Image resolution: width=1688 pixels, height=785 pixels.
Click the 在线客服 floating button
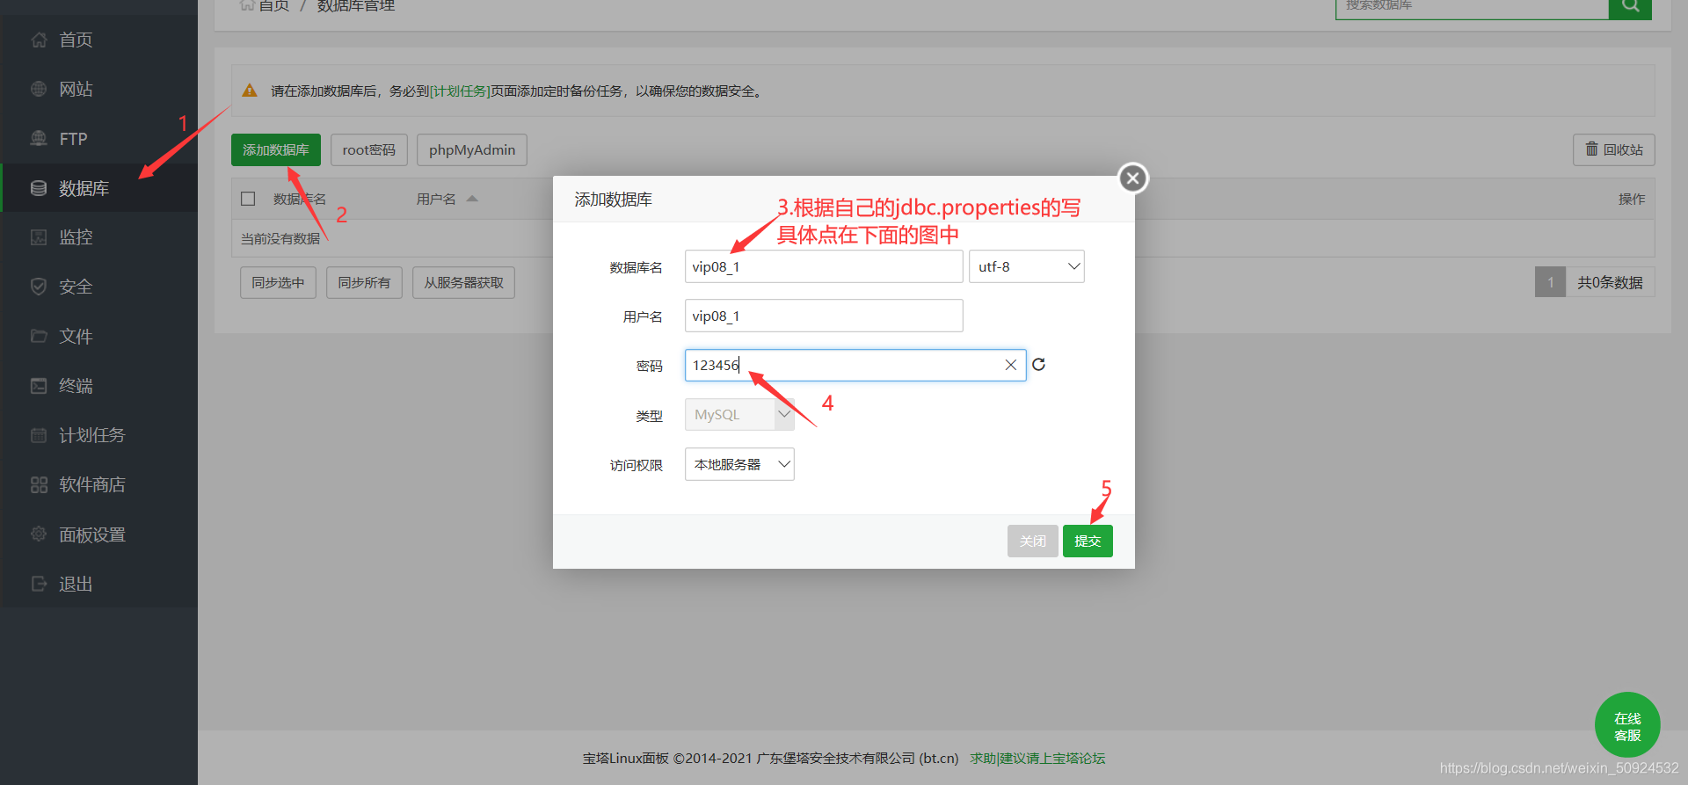pyautogui.click(x=1627, y=725)
